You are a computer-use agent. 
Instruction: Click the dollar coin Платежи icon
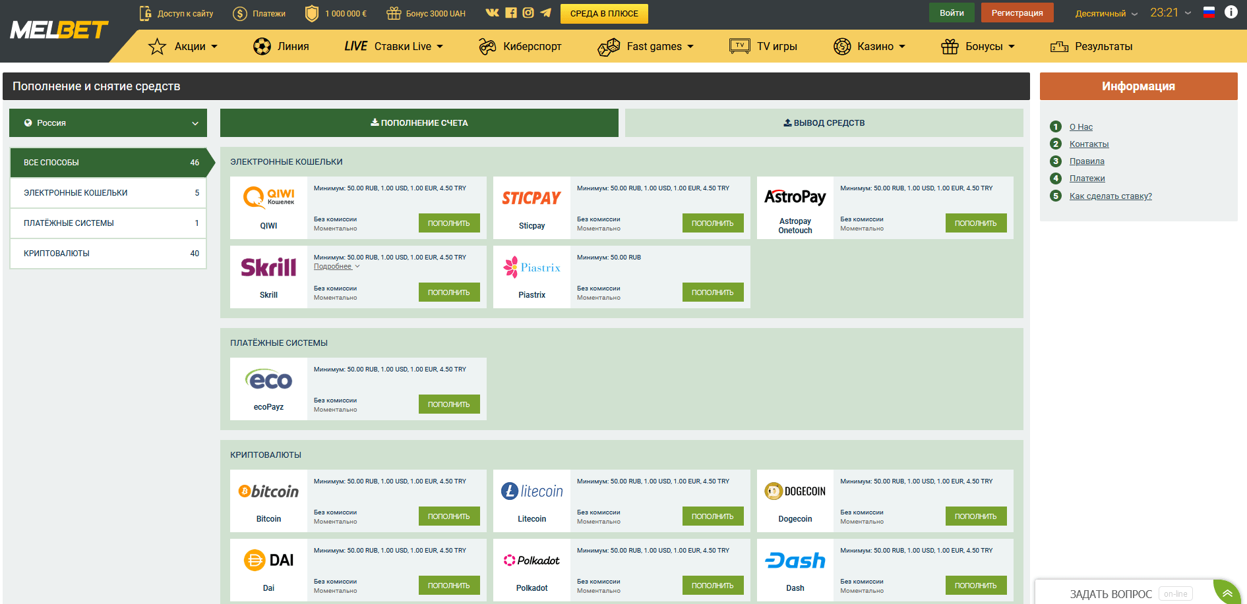point(240,13)
